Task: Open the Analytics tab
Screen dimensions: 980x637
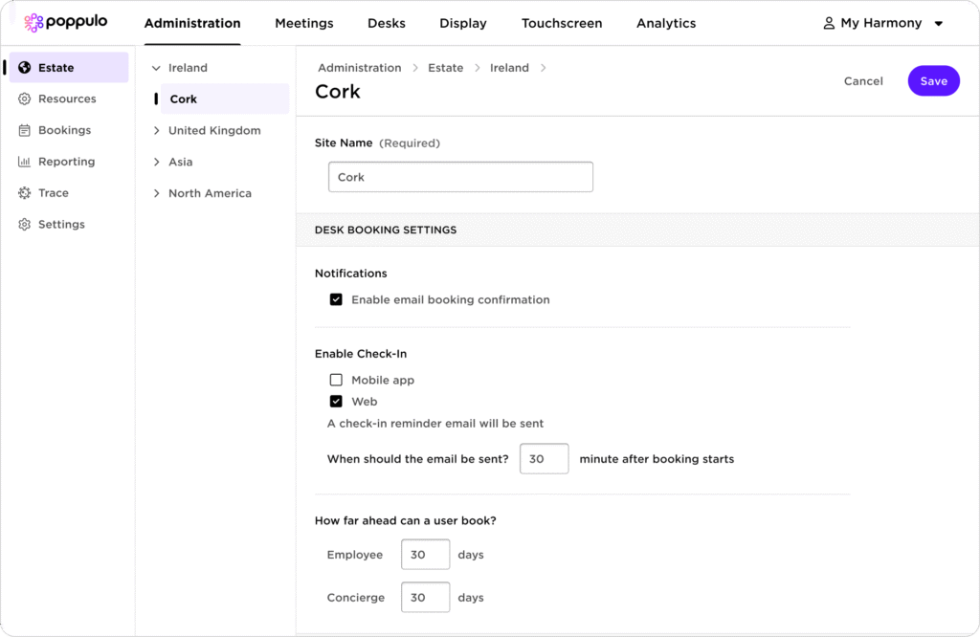Action: pyautogui.click(x=666, y=23)
